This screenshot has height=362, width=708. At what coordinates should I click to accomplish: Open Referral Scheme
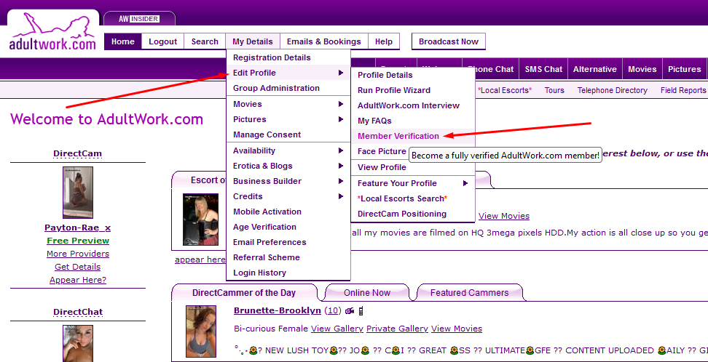288,258
